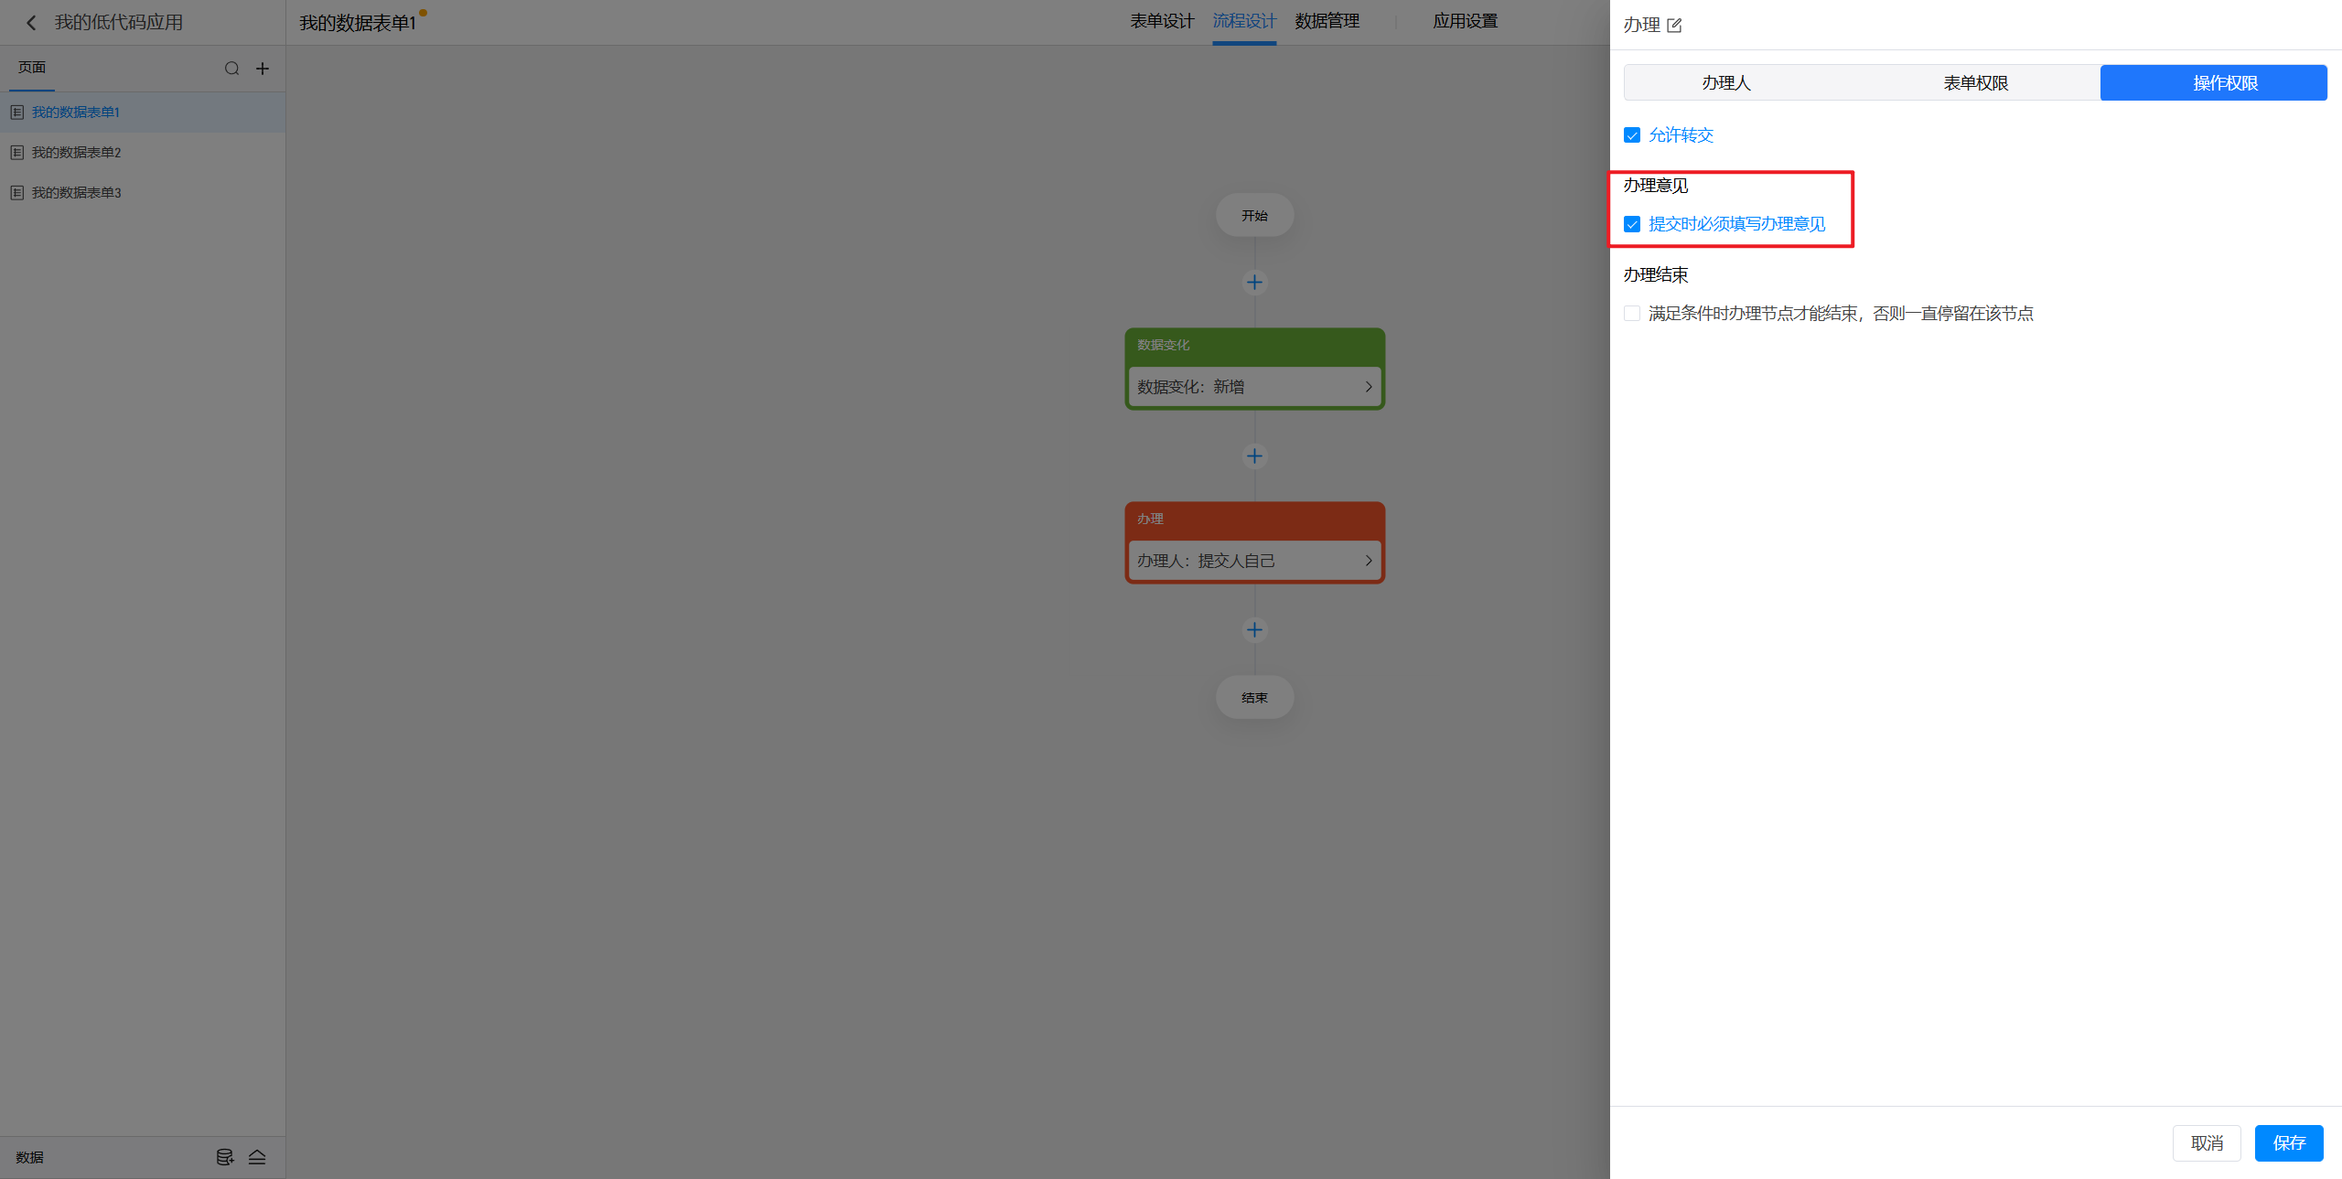Click the 取消 button
Viewport: 2342px width, 1179px height.
[x=2206, y=1143]
